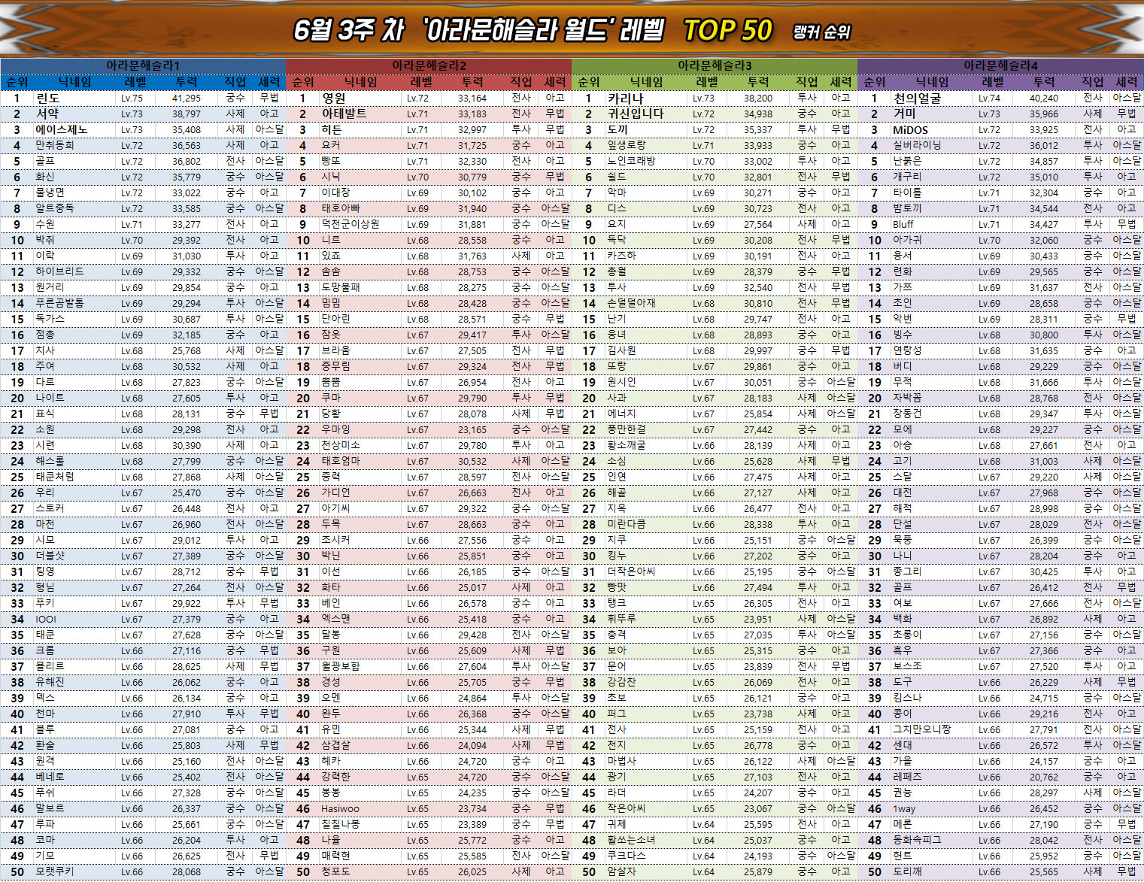Screen dimensions: 1144x882
Task: Click the 랭커 순위 label in the title
Action: click(821, 32)
